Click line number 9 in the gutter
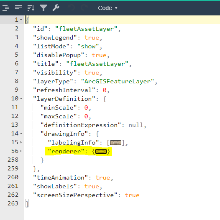Screen dimensions: 220x220 point(17,90)
